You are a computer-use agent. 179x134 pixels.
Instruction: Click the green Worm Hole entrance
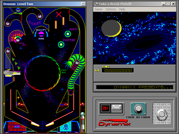point(76,62)
